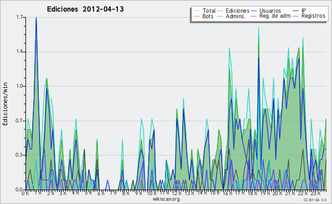
Task: Click the 'Total' legend label
Action: [209, 10]
